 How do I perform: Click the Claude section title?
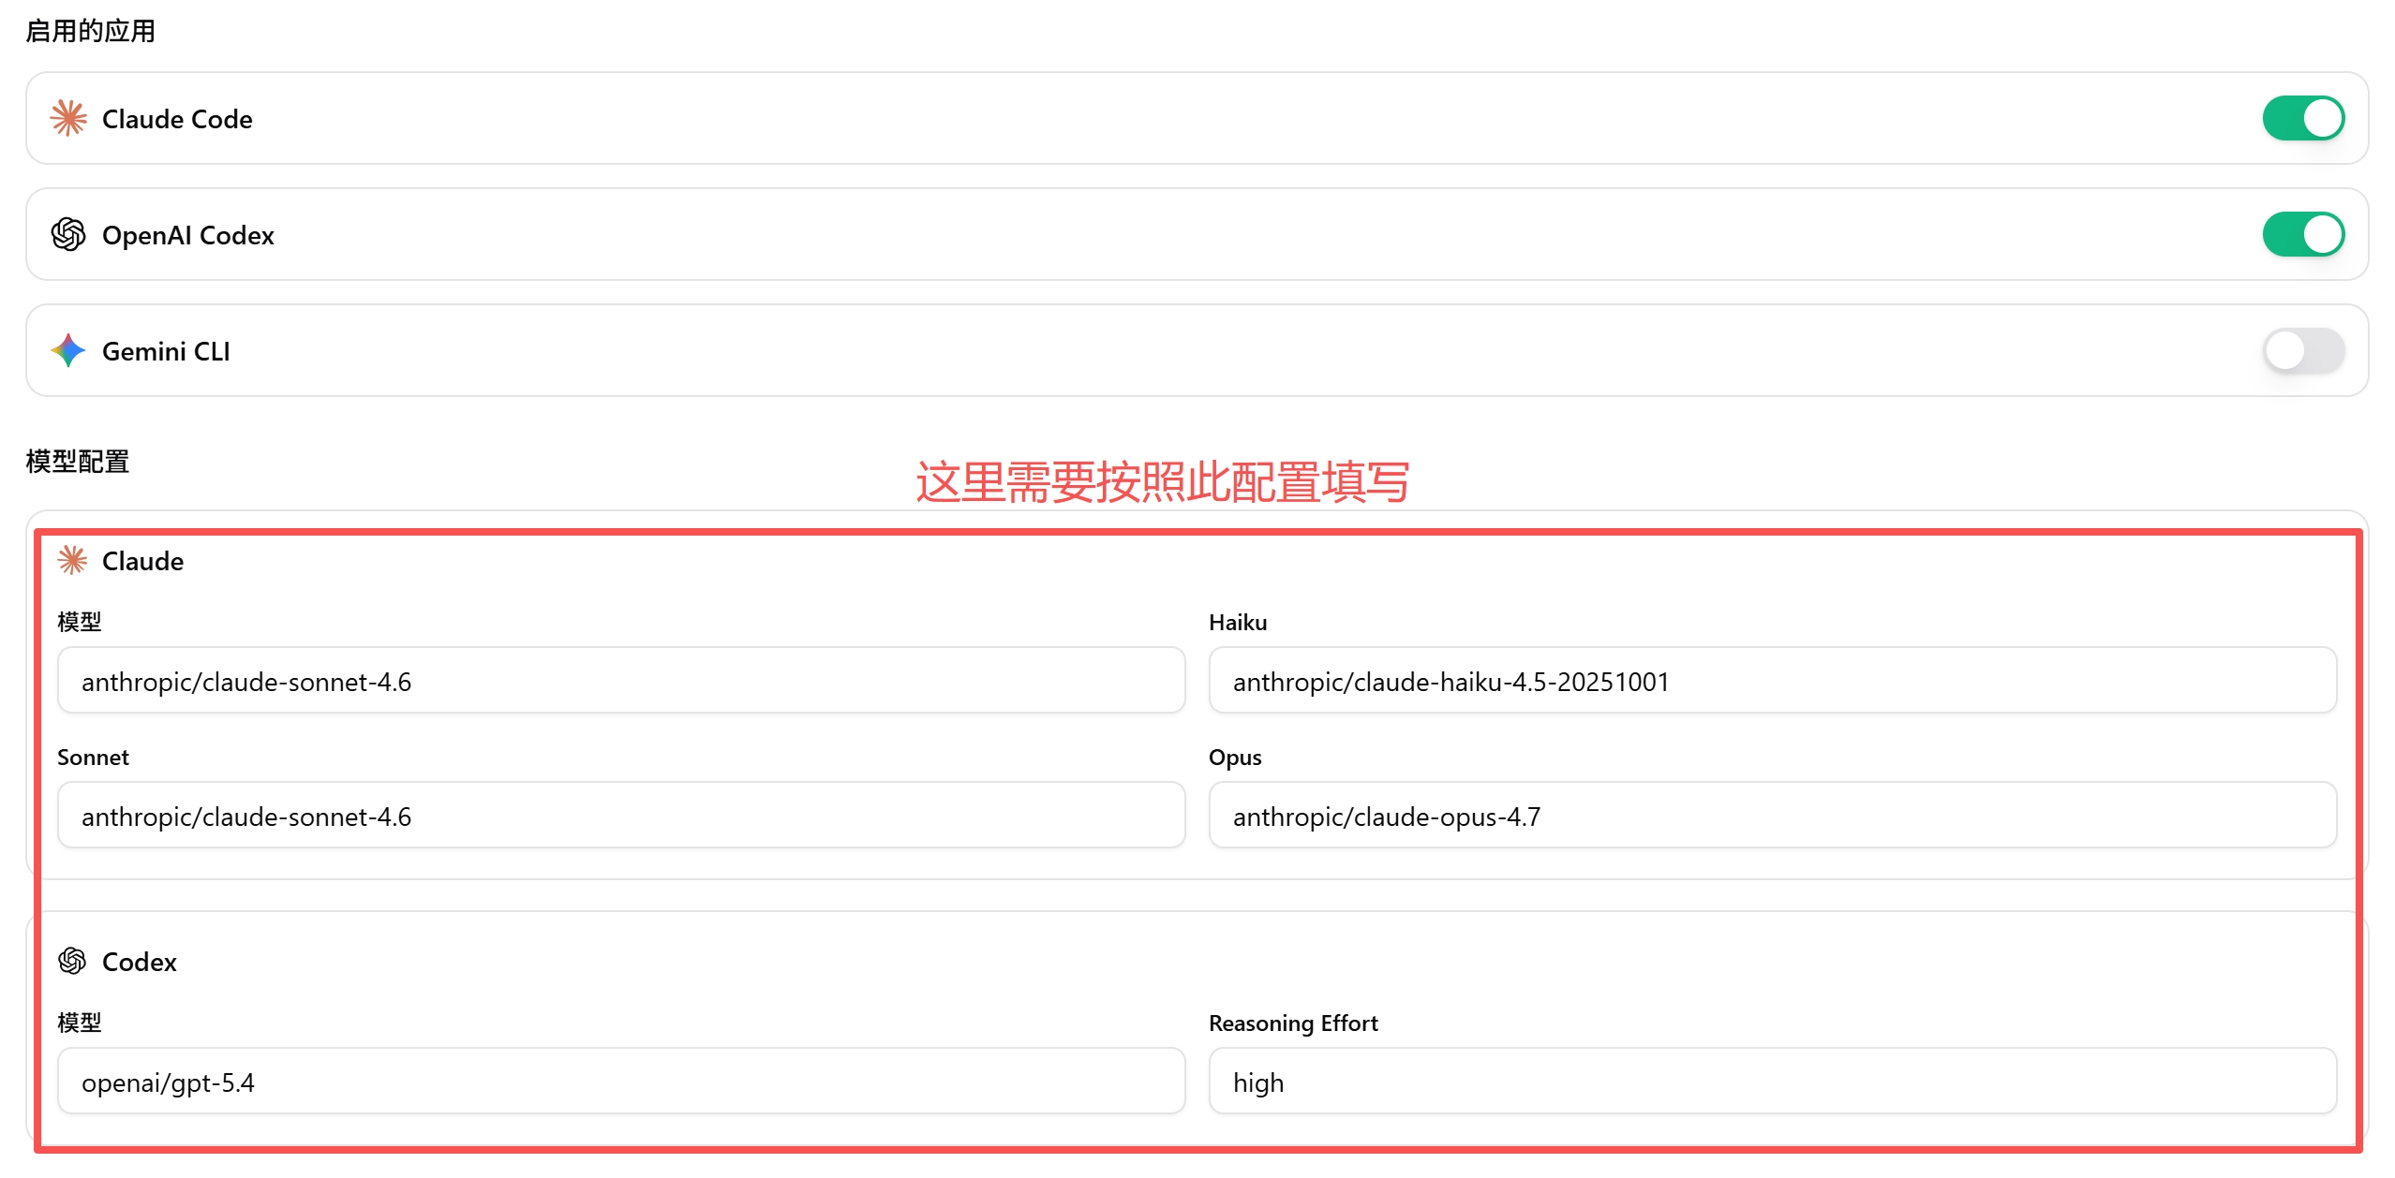click(142, 561)
